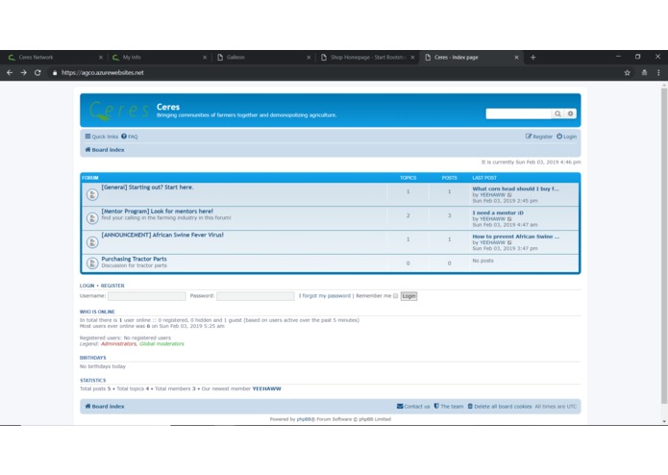Viewport: 668px width, 475px height.
Task: View latest post icon in Announcement row
Action: (509, 243)
